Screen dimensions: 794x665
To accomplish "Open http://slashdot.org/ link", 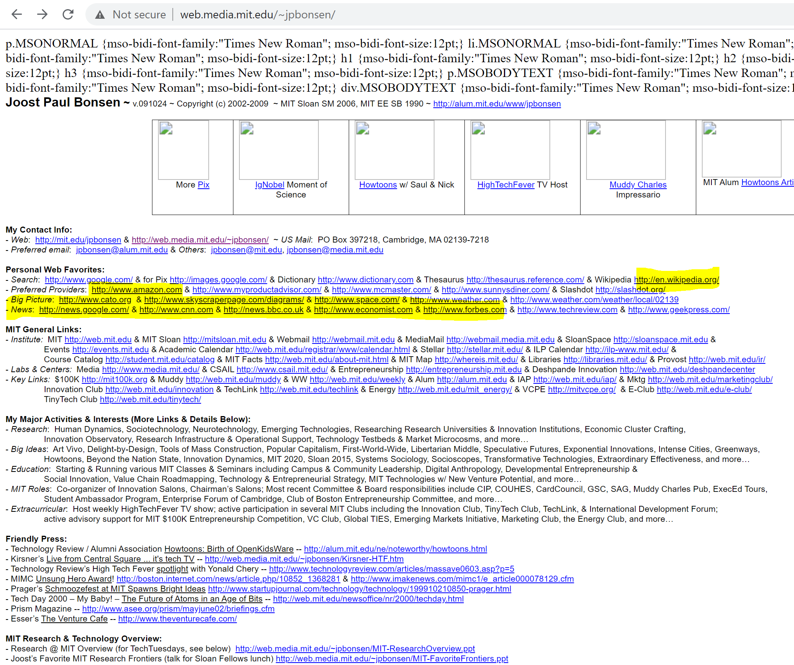I will [630, 290].
